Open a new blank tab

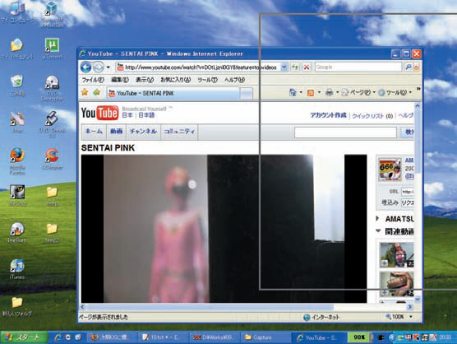[247, 94]
